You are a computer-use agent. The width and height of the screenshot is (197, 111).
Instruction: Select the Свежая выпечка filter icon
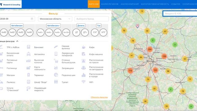(x=56, y=47)
